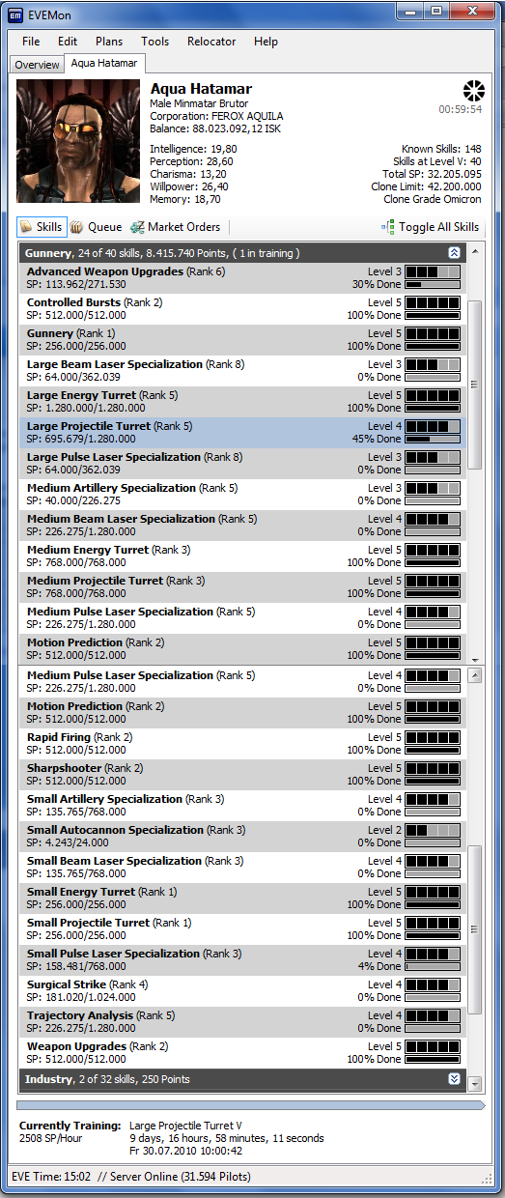This screenshot has width=505, height=1198.
Task: Select the Large Projectile Turret row
Action: [242, 433]
